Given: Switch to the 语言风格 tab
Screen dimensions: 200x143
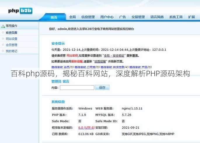Looking at the screenshot, I should tap(157, 17).
